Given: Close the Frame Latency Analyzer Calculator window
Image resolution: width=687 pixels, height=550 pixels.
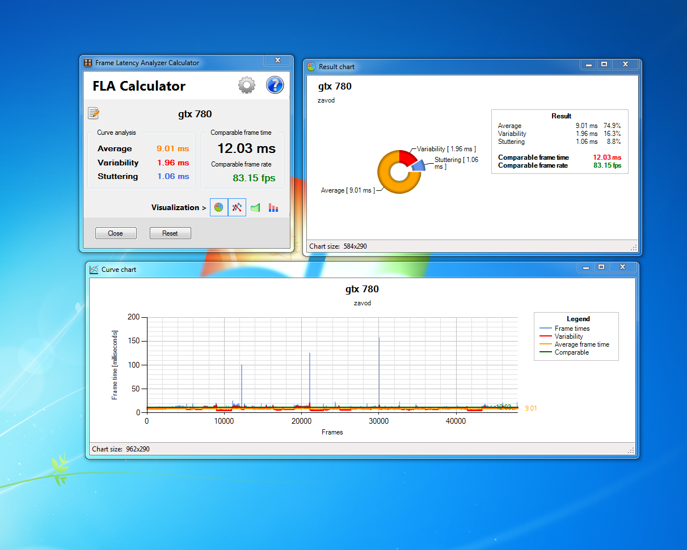Looking at the screenshot, I should pyautogui.click(x=278, y=60).
